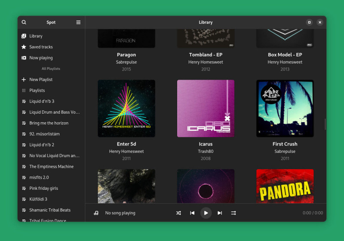Skip to next track
The height and width of the screenshot is (241, 344).
point(220,213)
